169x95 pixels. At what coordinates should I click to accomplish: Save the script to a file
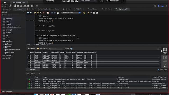pos(31,13)
